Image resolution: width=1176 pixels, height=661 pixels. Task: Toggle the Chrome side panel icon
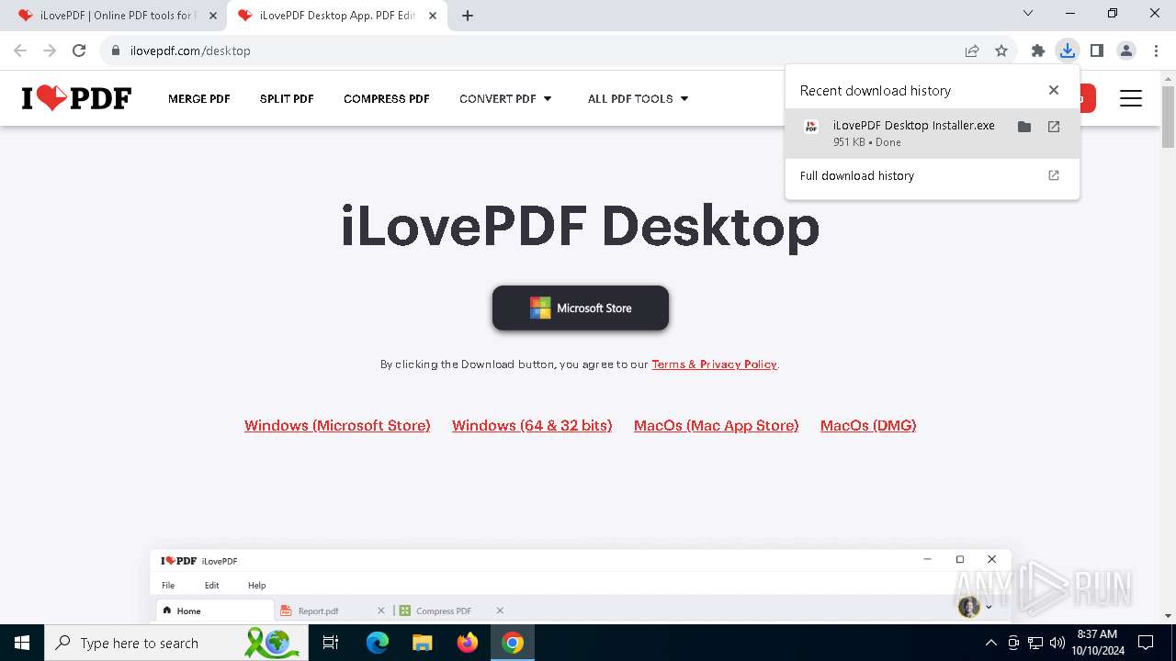point(1096,50)
